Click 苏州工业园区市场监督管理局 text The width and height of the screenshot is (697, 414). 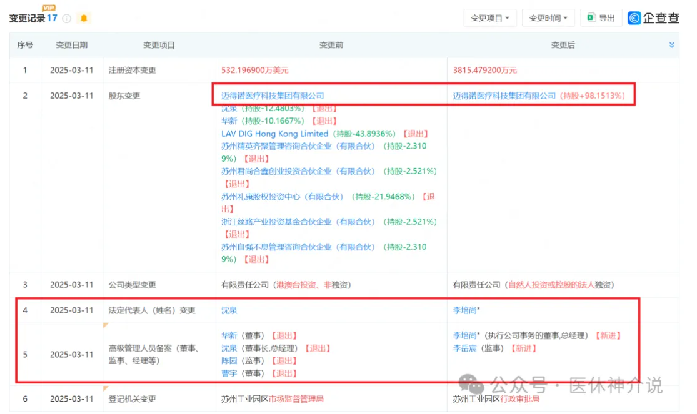[x=273, y=399]
